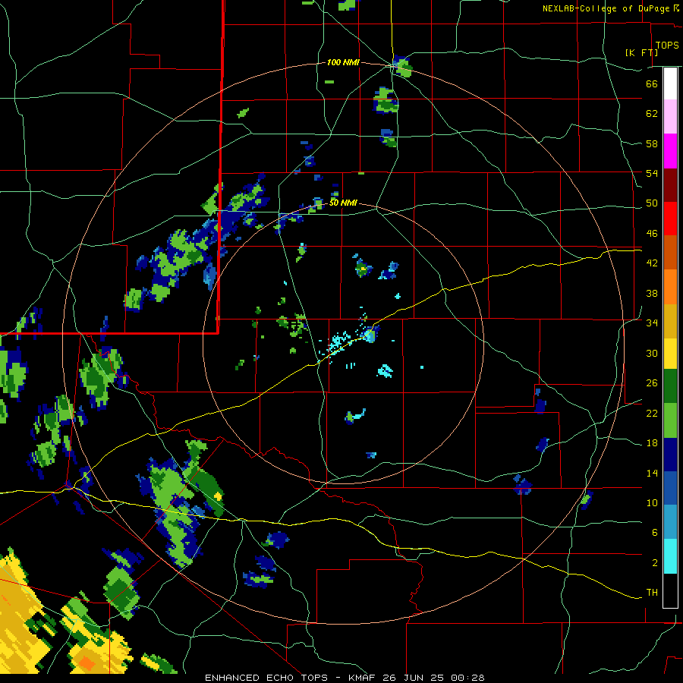Select the 30 legend value
This screenshot has width=683, height=683.
652,353
